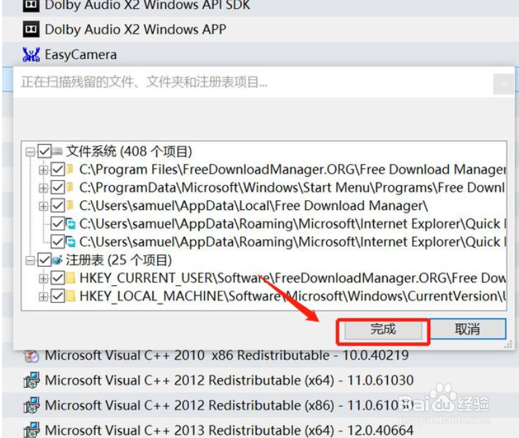Uncheck the 文件系统 (408 个项目) checkbox
Image resolution: width=519 pixels, height=438 pixels.
[x=44, y=152]
